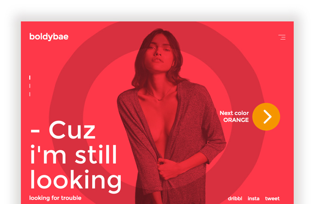The width and height of the screenshot is (315, 204).
Task: Click the orange next color circle button
Action: click(266, 117)
